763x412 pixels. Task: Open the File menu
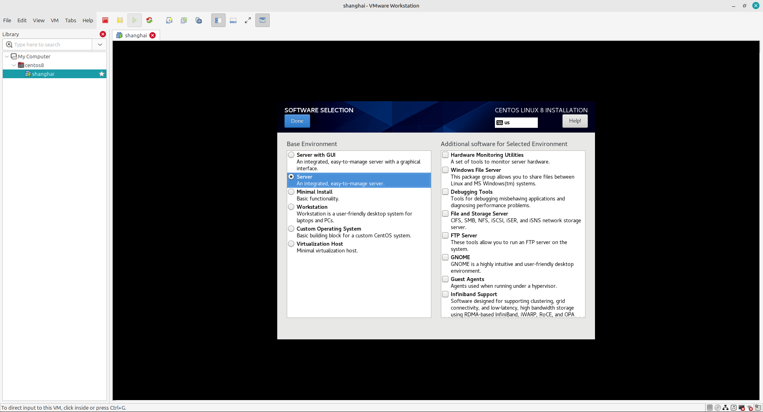pos(7,20)
